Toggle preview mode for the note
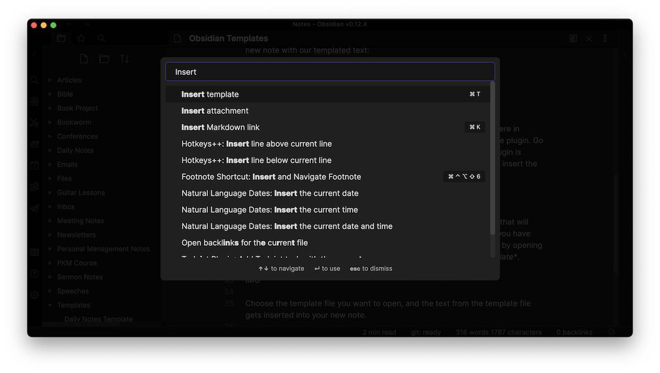The height and width of the screenshot is (373, 660). point(573,39)
